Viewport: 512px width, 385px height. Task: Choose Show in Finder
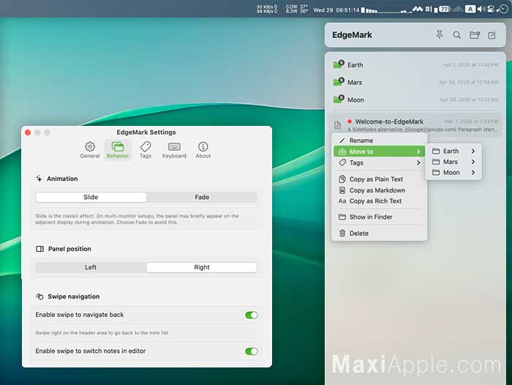click(379, 217)
